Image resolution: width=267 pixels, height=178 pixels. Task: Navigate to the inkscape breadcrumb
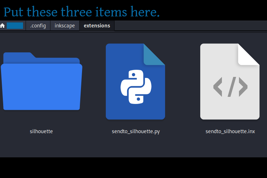(65, 26)
